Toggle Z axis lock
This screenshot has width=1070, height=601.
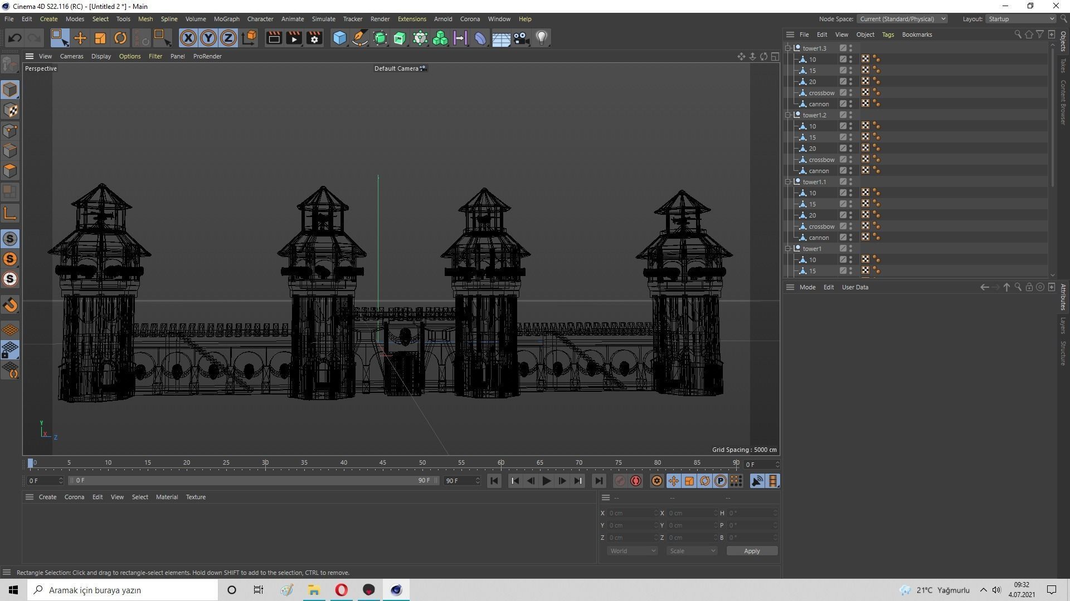coord(228,38)
